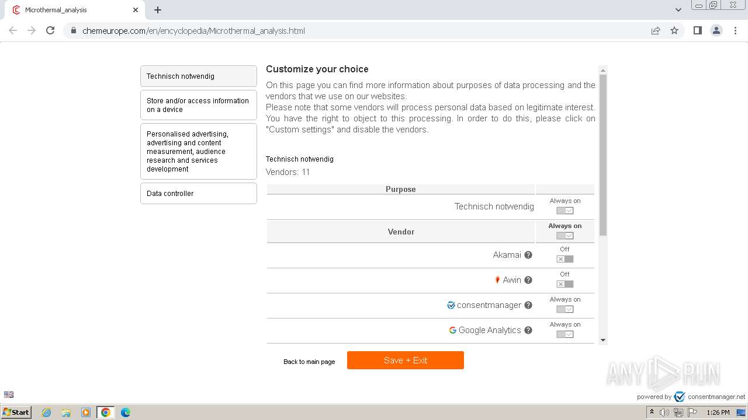Click the Akamai vendor name
Image resolution: width=748 pixels, height=420 pixels.
[507, 255]
